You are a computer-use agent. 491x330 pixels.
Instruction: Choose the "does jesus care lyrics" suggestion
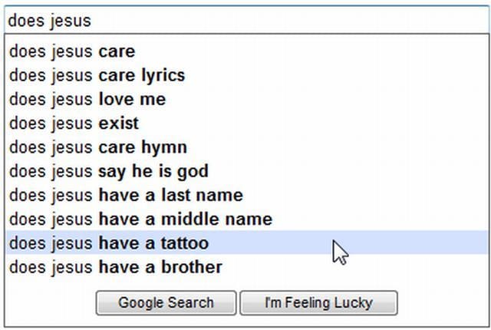click(97, 76)
